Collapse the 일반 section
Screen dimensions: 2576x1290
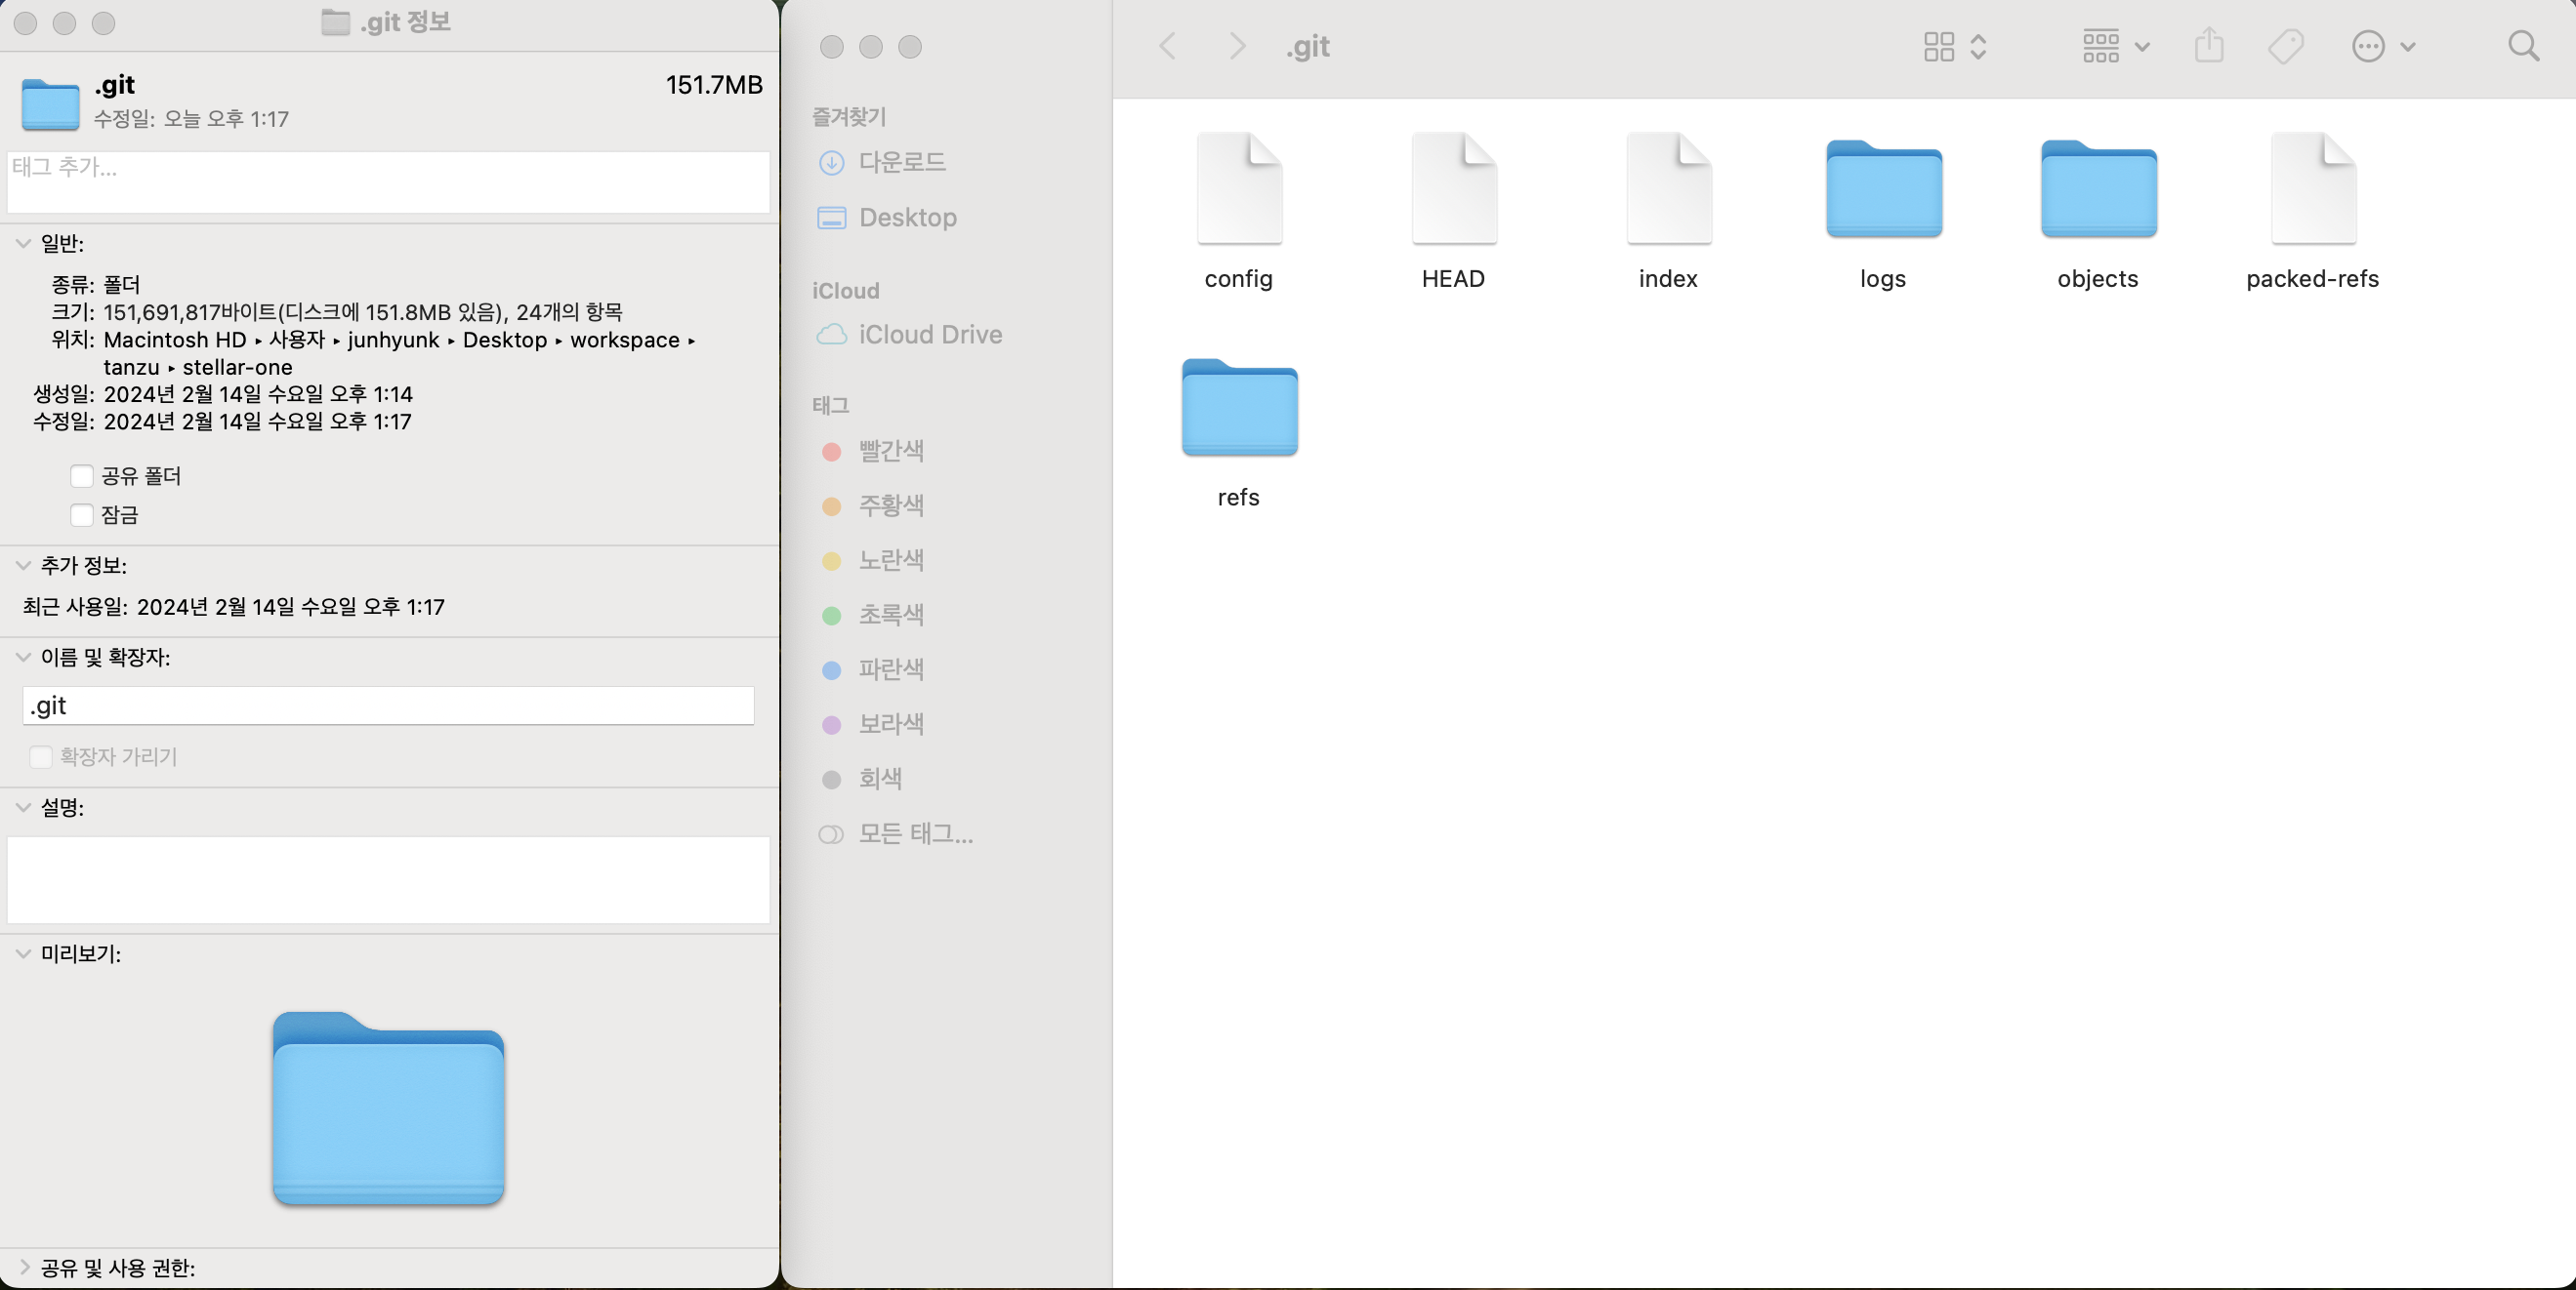(23, 243)
